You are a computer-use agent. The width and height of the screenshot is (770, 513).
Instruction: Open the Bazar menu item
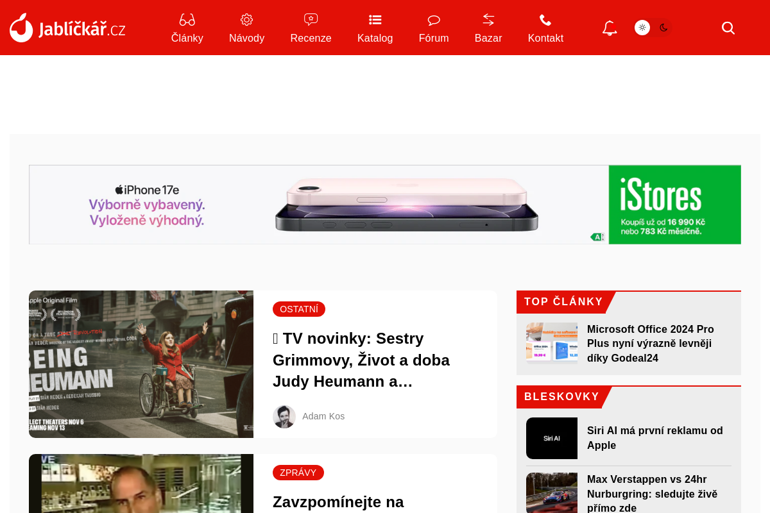coord(488,38)
